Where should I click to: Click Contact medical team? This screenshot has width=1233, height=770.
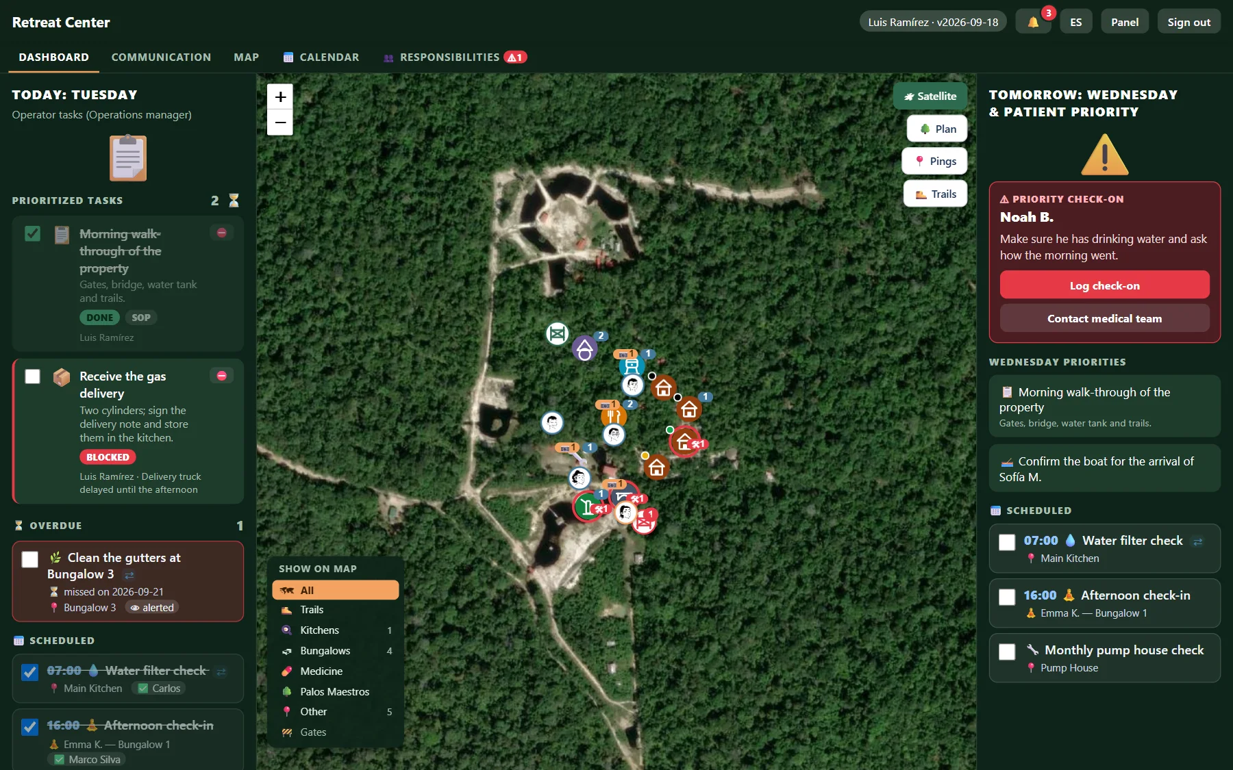point(1104,318)
